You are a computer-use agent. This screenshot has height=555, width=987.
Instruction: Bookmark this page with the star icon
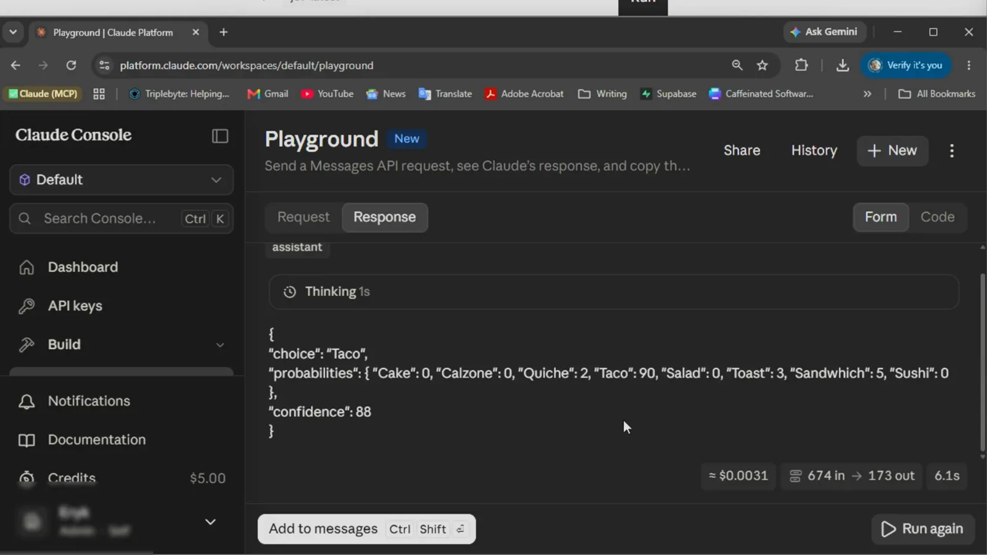pos(762,65)
